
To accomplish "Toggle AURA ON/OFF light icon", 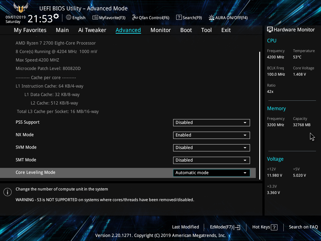I will point(211,18).
